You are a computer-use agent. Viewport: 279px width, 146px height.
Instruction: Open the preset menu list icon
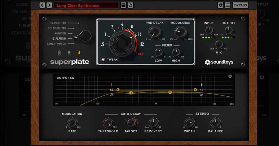(x=228, y=5)
